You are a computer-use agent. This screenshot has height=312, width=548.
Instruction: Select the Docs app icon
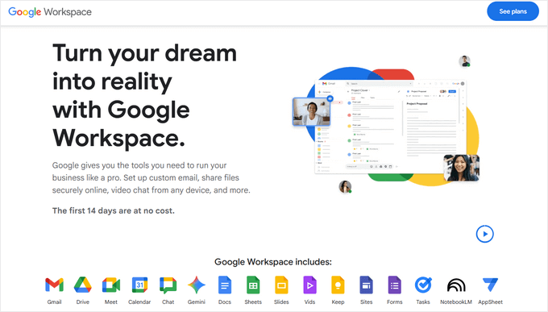[225, 285]
